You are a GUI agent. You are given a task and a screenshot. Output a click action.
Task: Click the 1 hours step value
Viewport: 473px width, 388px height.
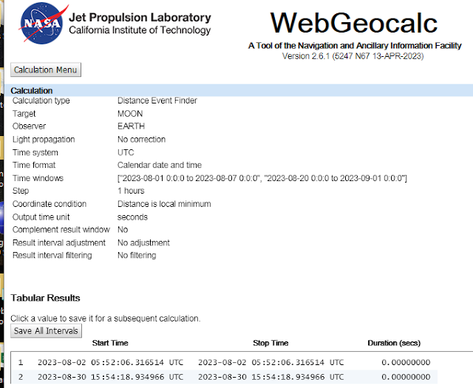(131, 191)
